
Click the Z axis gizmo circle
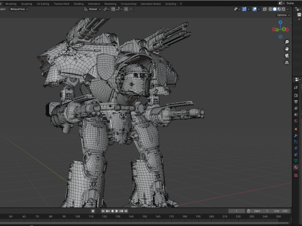click(281, 22)
